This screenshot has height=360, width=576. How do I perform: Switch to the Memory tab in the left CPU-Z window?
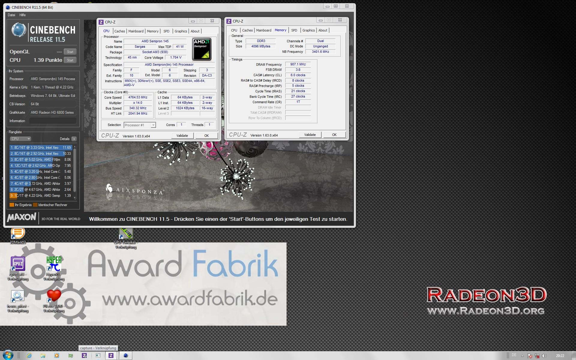coord(153,31)
